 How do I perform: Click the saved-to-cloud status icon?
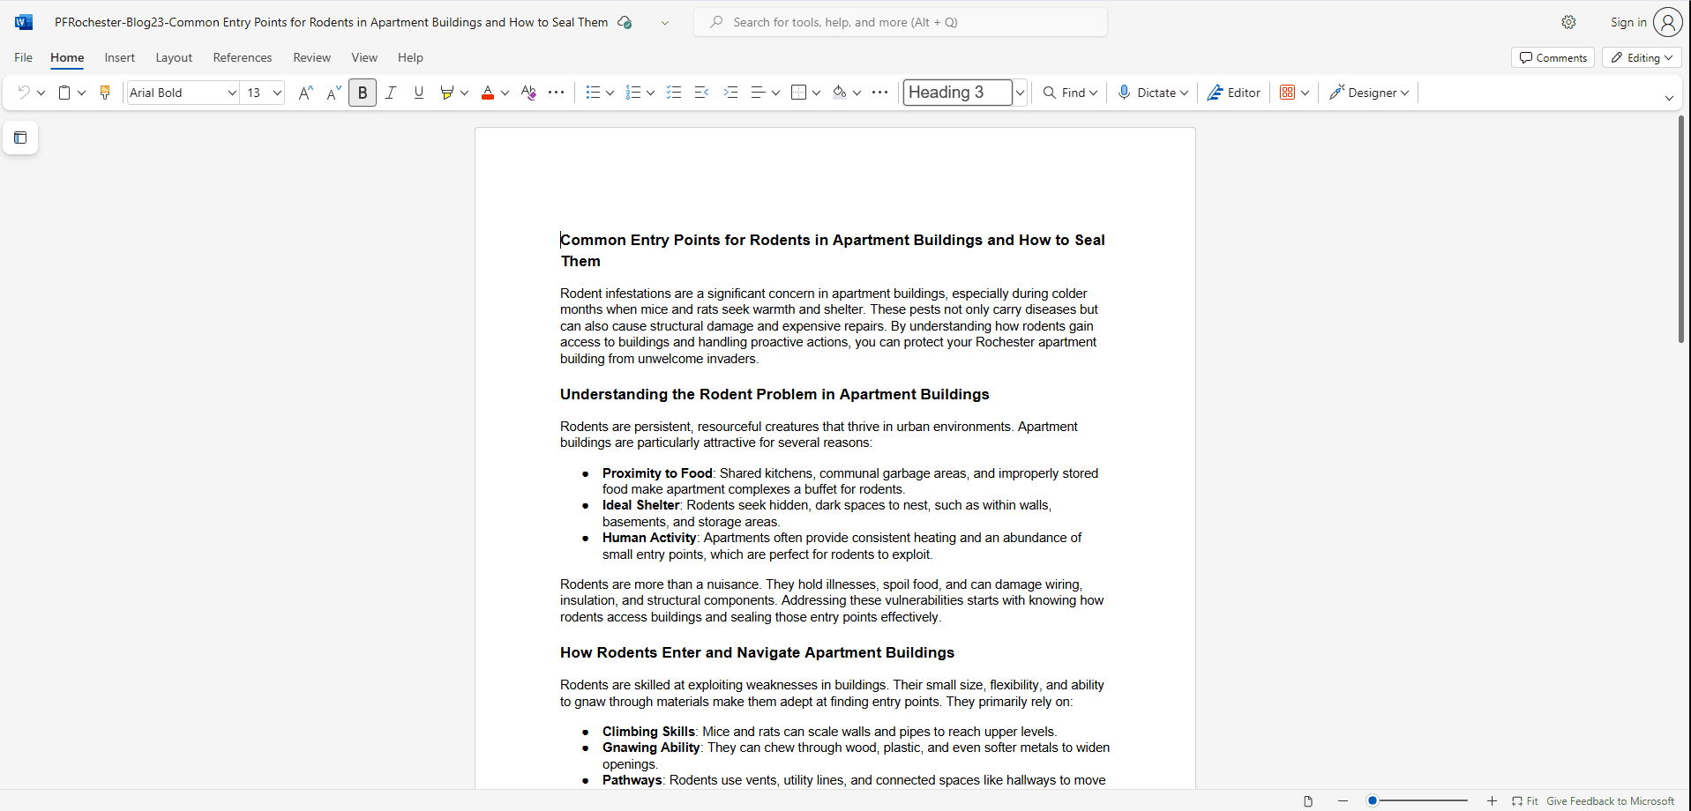coord(625,22)
